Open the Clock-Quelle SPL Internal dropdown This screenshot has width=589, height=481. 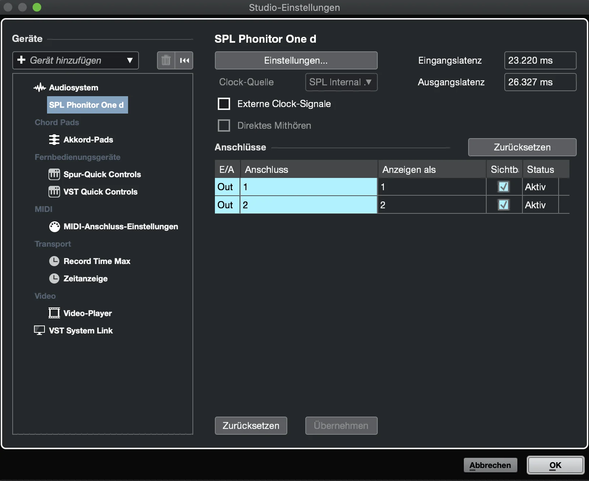tap(341, 82)
